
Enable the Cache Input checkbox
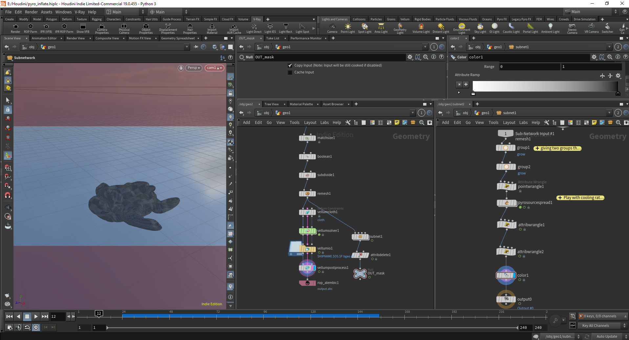[x=290, y=72]
